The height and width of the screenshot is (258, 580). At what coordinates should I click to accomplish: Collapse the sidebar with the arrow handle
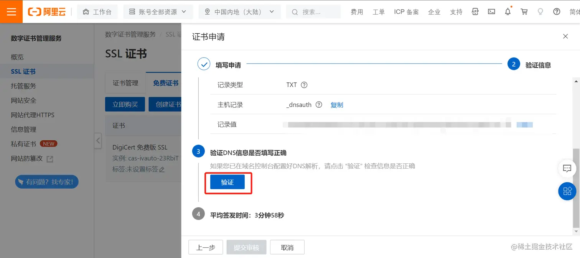[x=98, y=141]
